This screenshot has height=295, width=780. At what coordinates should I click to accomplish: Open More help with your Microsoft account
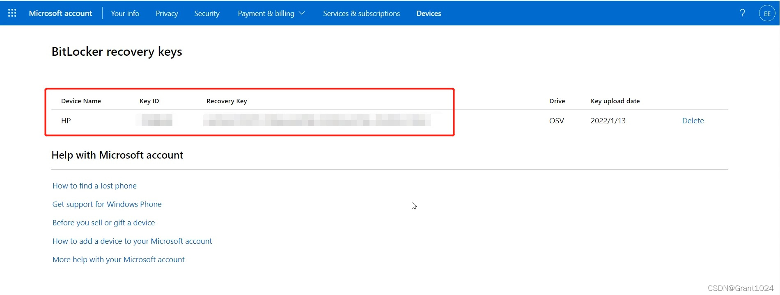coord(118,259)
